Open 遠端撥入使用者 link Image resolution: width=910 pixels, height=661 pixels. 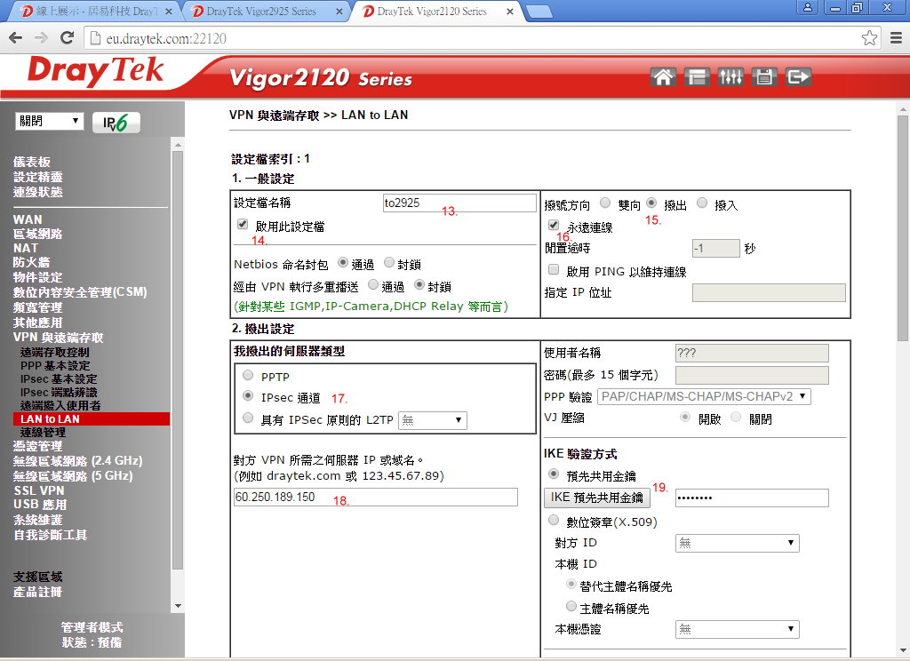(x=60, y=406)
